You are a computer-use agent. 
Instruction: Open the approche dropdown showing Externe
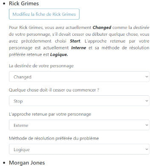coord(79,125)
